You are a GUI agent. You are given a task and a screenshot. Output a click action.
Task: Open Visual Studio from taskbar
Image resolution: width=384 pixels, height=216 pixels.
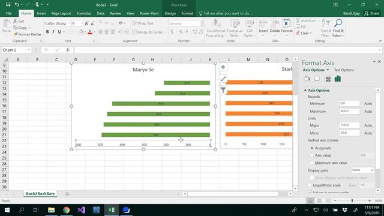tap(82, 210)
